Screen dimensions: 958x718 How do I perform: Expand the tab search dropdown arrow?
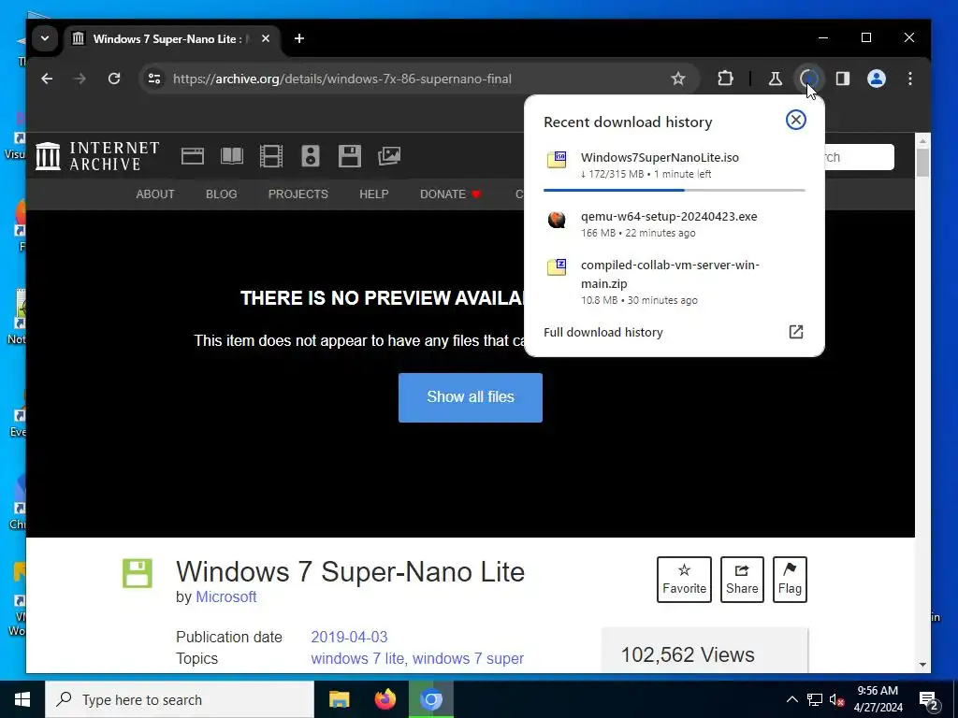(45, 38)
